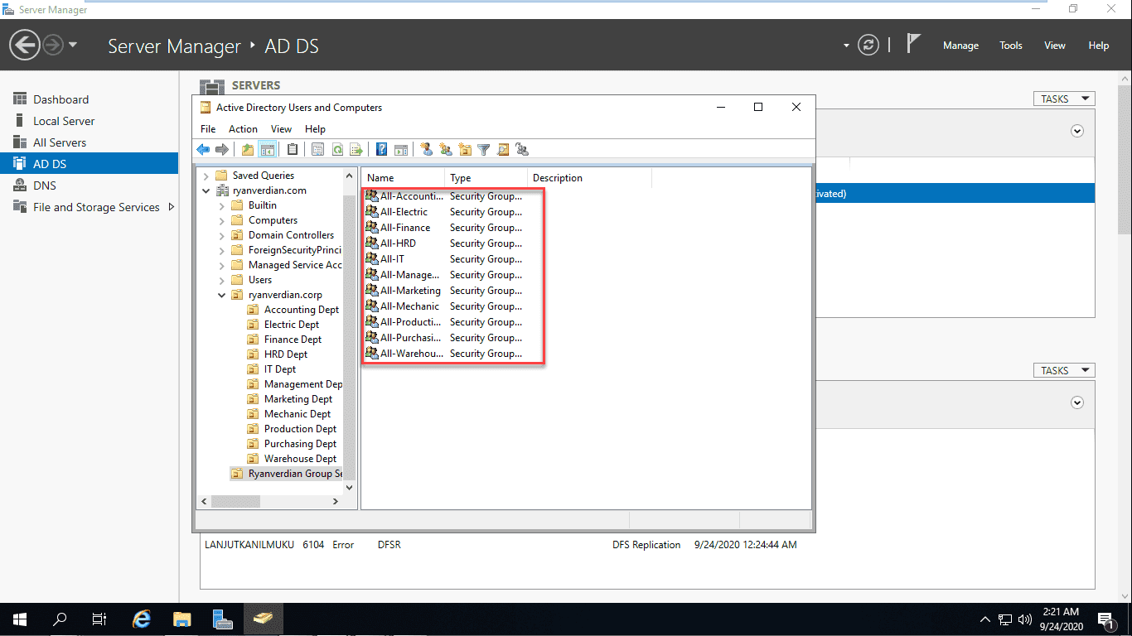Select the All-IT security group

point(392,259)
